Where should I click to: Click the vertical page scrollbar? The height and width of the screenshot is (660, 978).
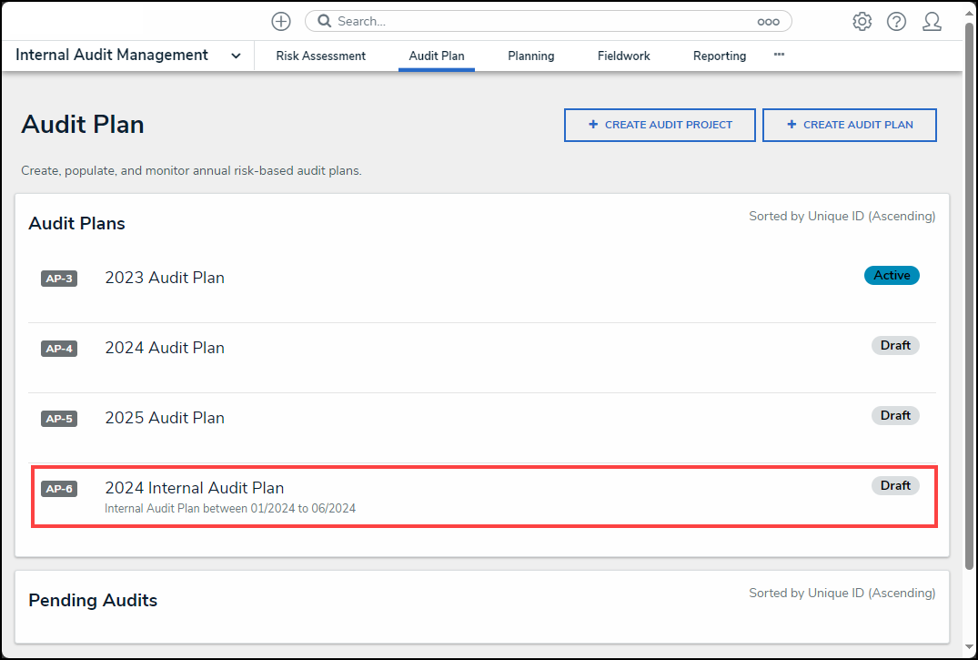(x=970, y=273)
